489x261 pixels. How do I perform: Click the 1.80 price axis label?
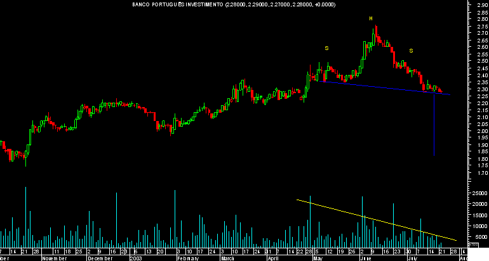pos(483,159)
